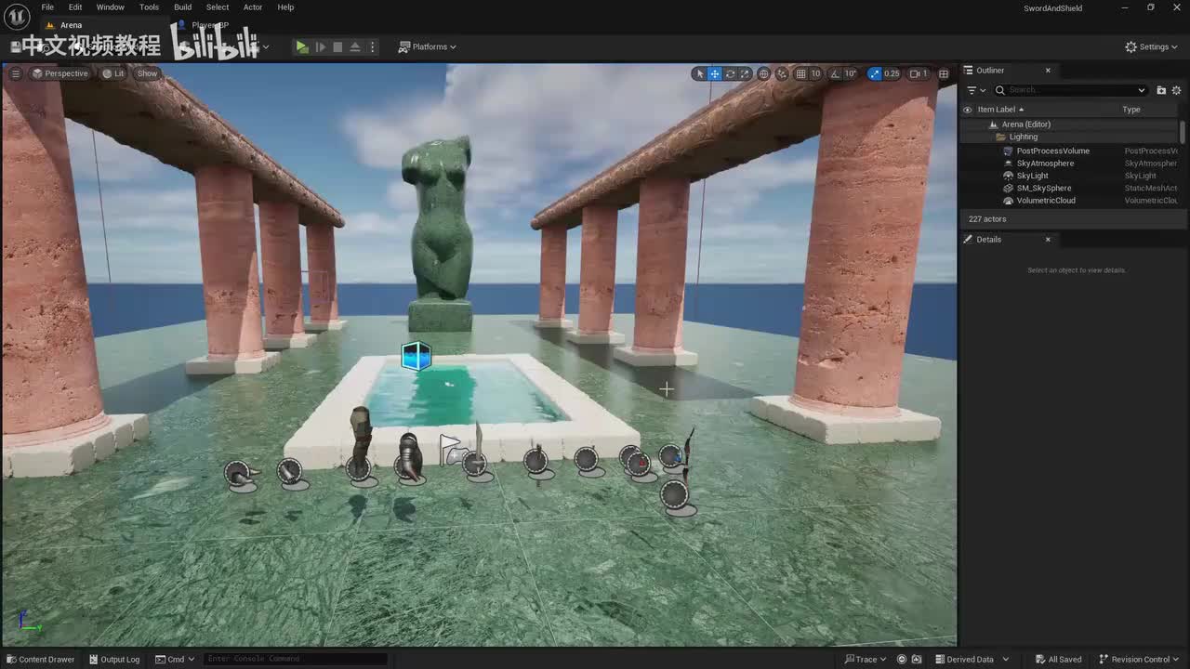Viewport: 1190px width, 669px height.
Task: Open the Edit menu
Action: point(75,7)
